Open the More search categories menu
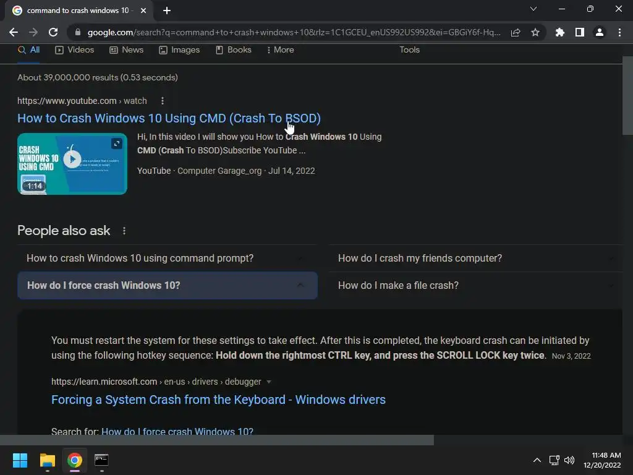 click(x=280, y=49)
